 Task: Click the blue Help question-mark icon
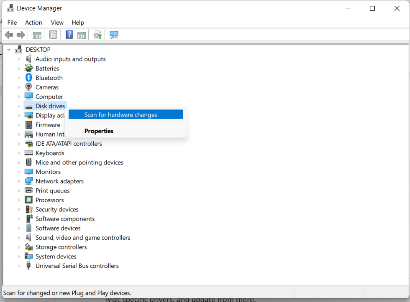click(69, 35)
